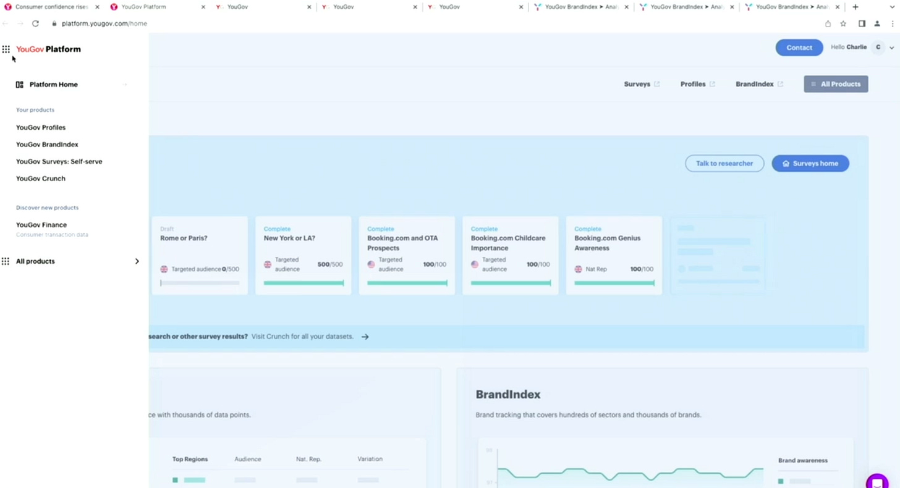
Task: Select YouGov Surveys: Self-serve menu item
Action: tap(59, 161)
